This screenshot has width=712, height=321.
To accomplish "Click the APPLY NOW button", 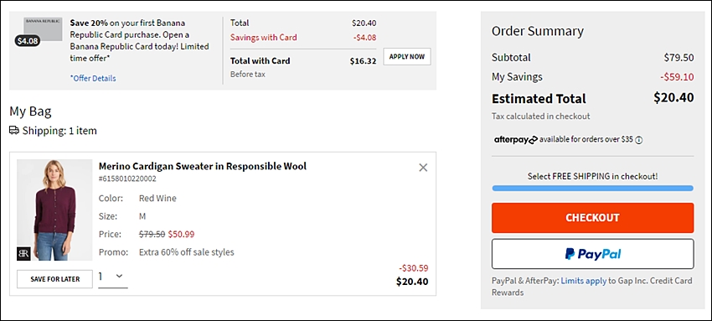I will coord(407,57).
